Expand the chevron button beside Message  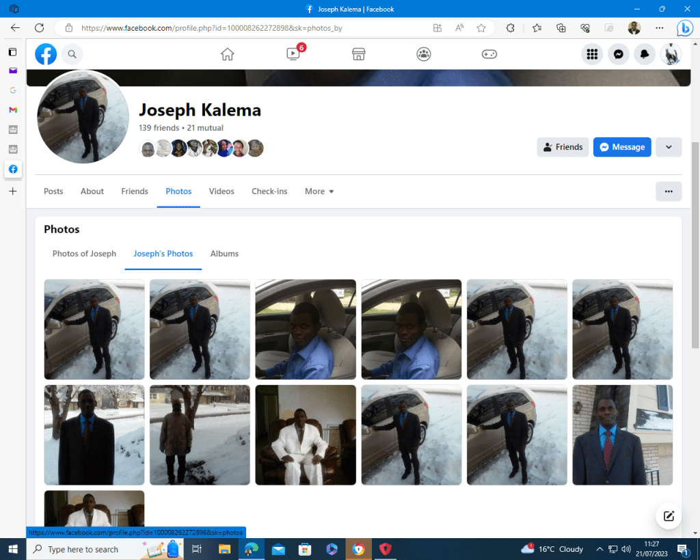(668, 147)
